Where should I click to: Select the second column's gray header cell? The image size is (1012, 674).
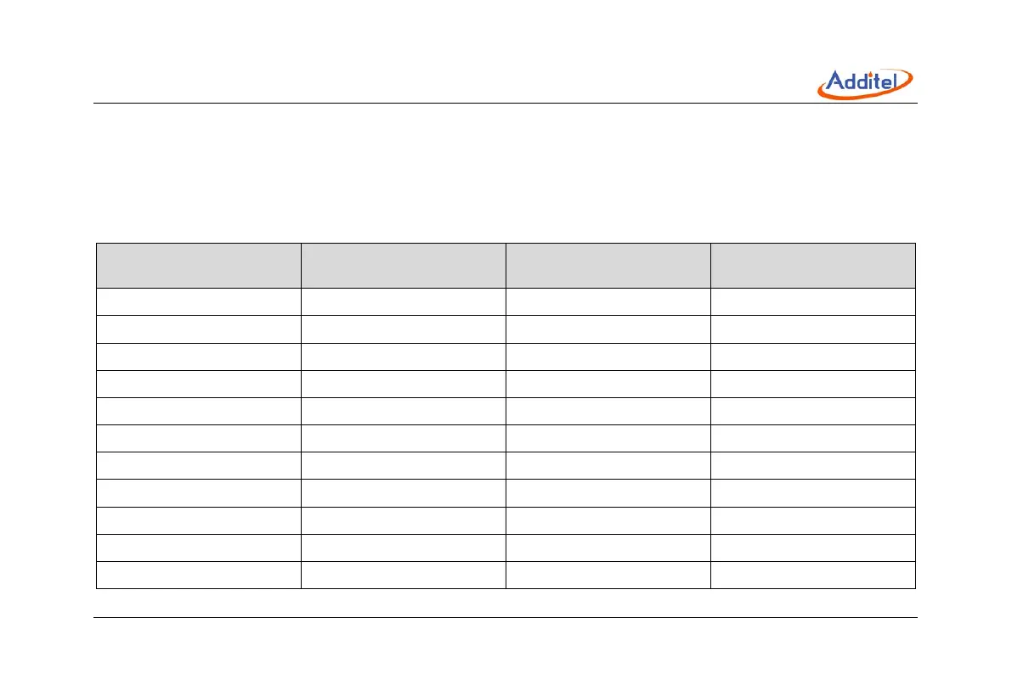point(403,266)
